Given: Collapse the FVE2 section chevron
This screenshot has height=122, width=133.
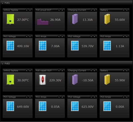Looking at the screenshot, I should (x=3, y=64).
